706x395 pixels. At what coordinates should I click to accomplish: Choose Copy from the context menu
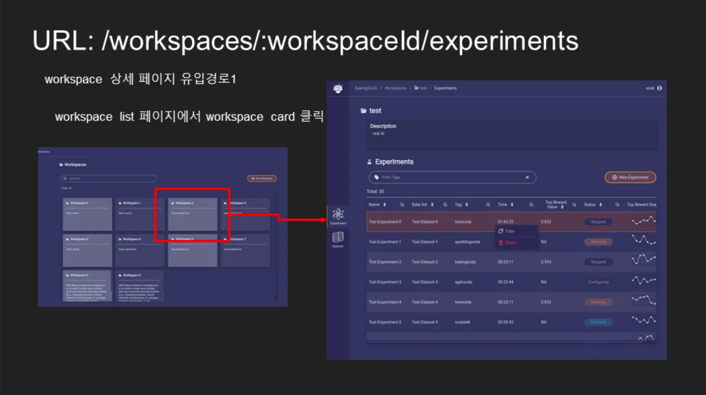tap(509, 231)
